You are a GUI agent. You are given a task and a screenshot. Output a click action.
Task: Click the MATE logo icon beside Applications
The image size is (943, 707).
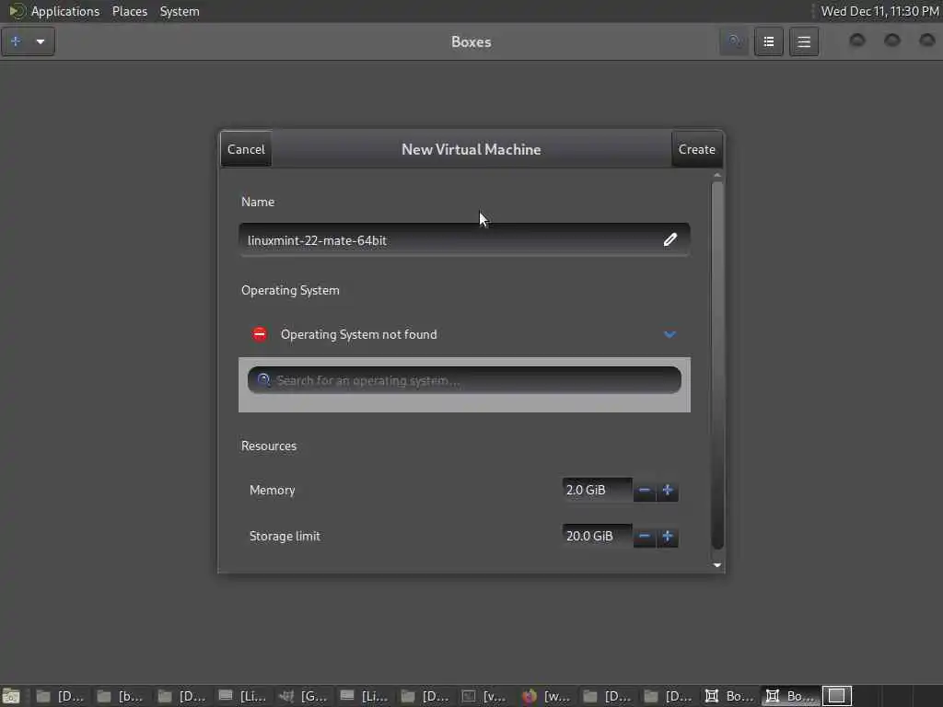click(17, 11)
